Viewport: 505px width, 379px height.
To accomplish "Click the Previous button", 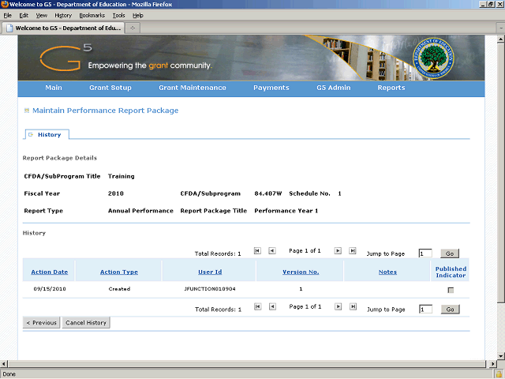I will pos(41,323).
